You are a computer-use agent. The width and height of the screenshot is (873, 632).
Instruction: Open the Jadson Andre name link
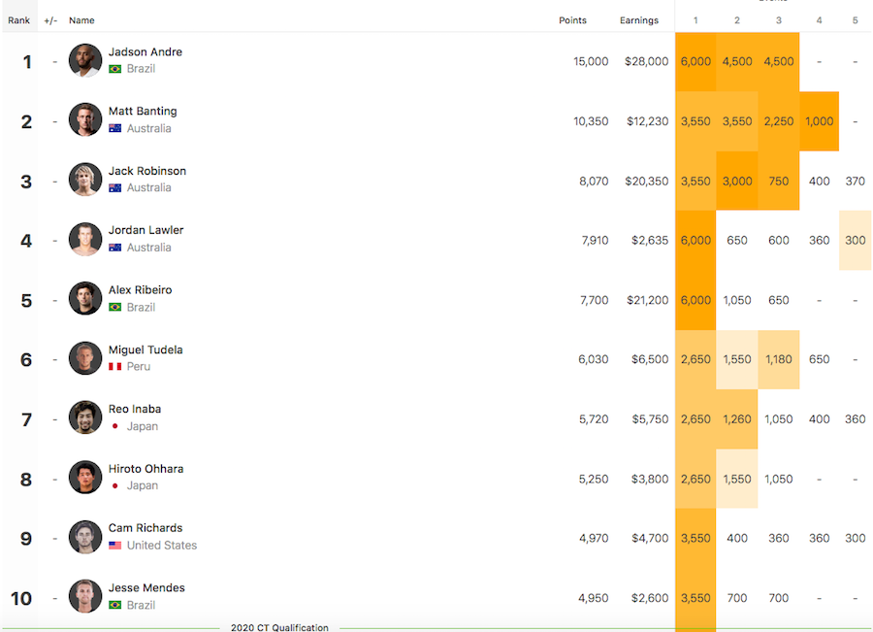145,51
